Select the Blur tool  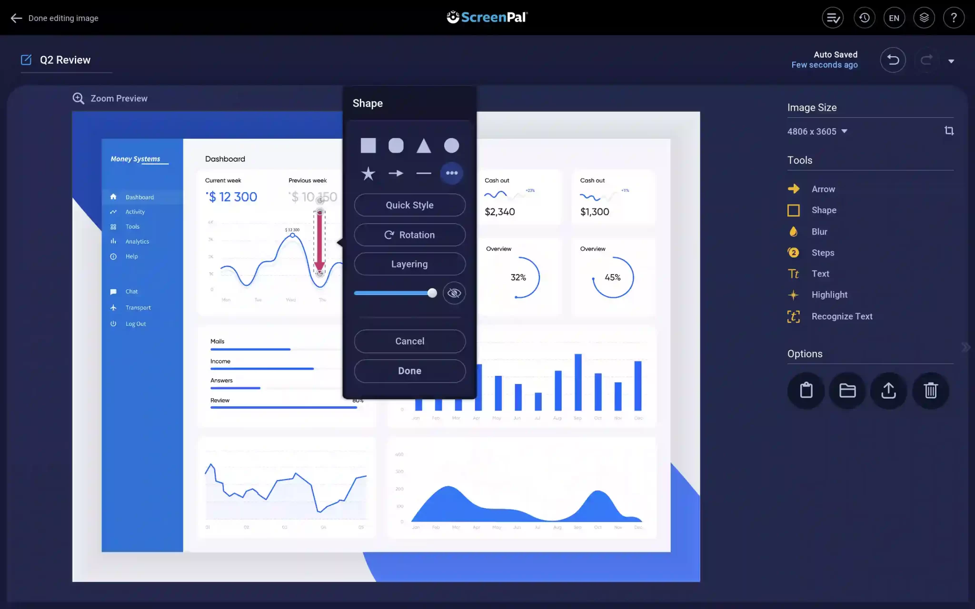pyautogui.click(x=819, y=231)
